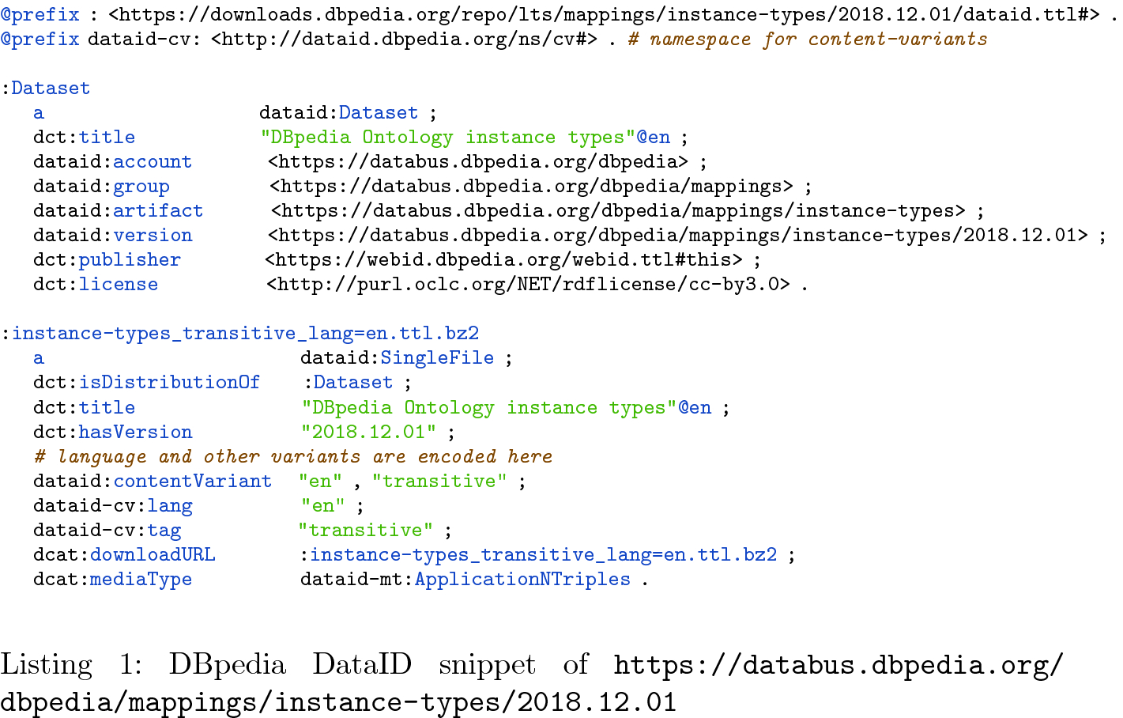
Task: Select the 'dct:publisher' property
Action: coord(107,259)
